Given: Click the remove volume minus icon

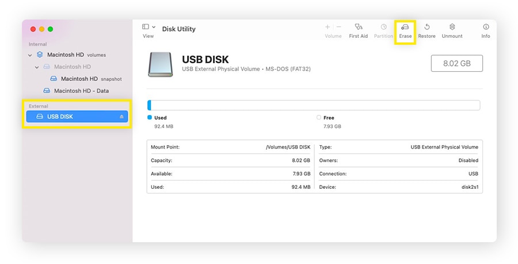Looking at the screenshot, I should 339,27.
